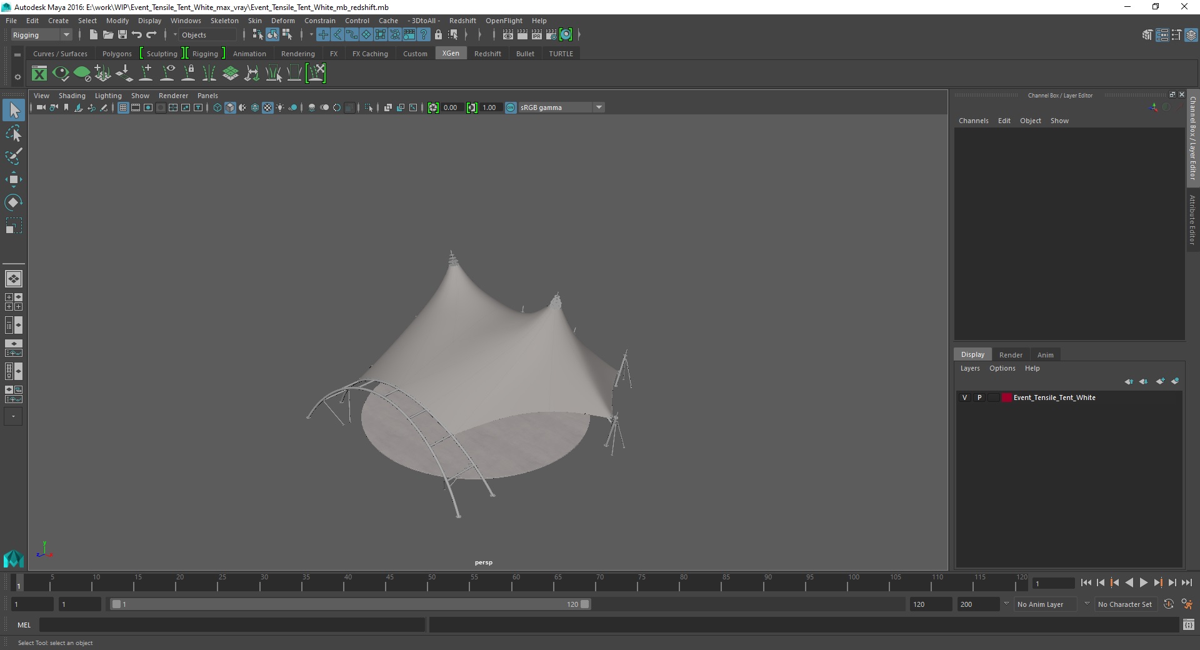The width and height of the screenshot is (1200, 650).
Task: Select by component type mode icon
Action: click(x=287, y=35)
